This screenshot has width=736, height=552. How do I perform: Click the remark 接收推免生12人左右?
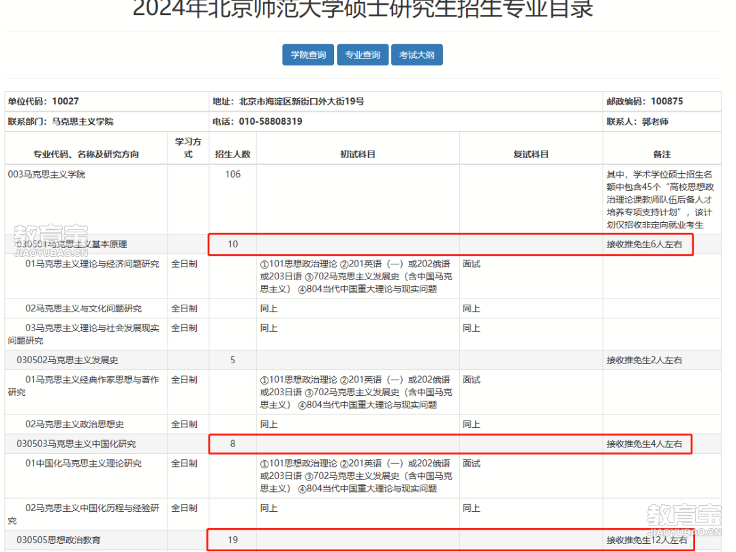[x=646, y=540]
